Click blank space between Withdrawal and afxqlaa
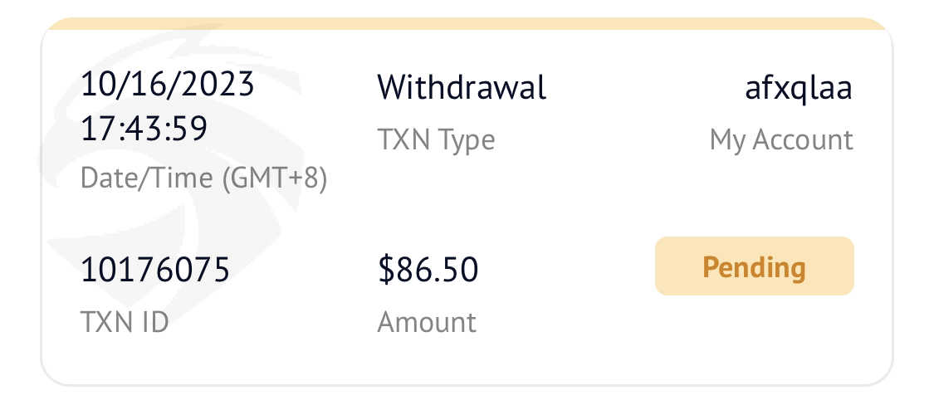The height and width of the screenshot is (405, 934). (x=643, y=87)
